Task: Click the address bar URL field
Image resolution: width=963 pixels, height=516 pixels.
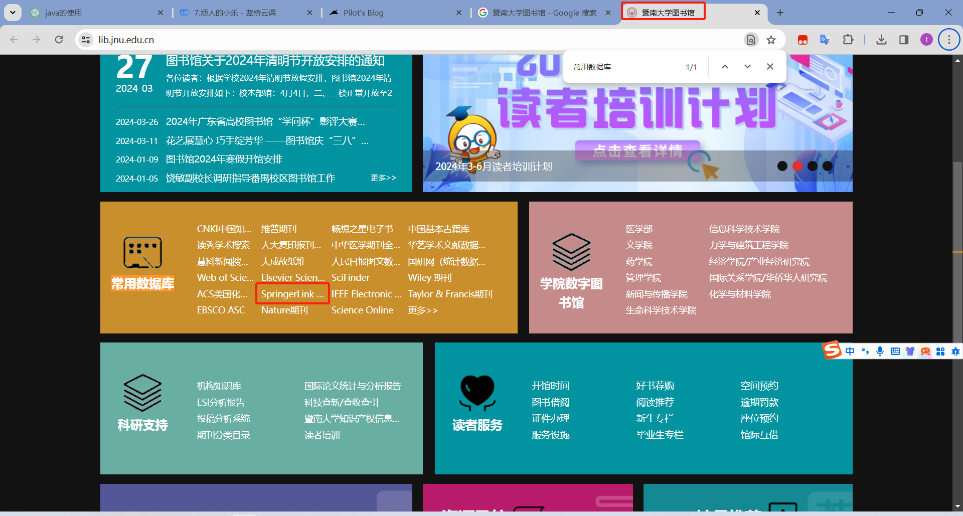Action: click(416, 40)
